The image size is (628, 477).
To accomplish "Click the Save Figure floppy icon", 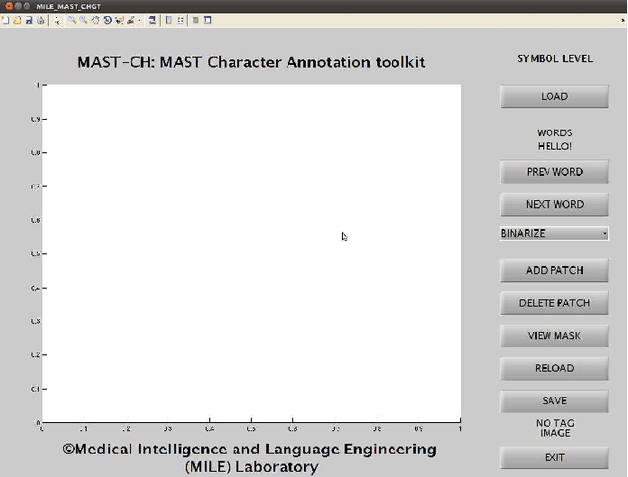I will click(x=28, y=20).
